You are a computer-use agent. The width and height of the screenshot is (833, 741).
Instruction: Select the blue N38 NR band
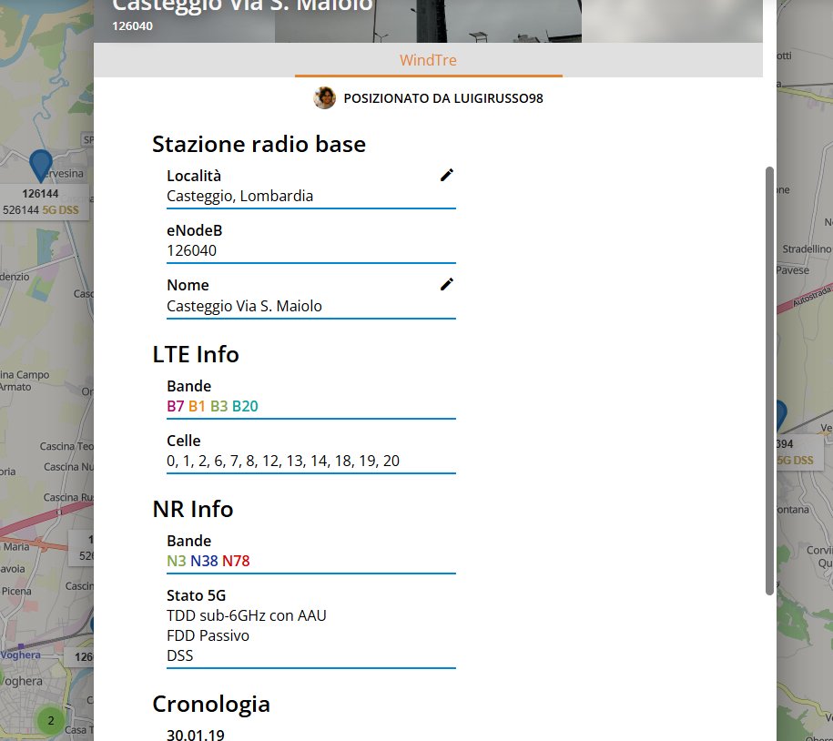[204, 561]
